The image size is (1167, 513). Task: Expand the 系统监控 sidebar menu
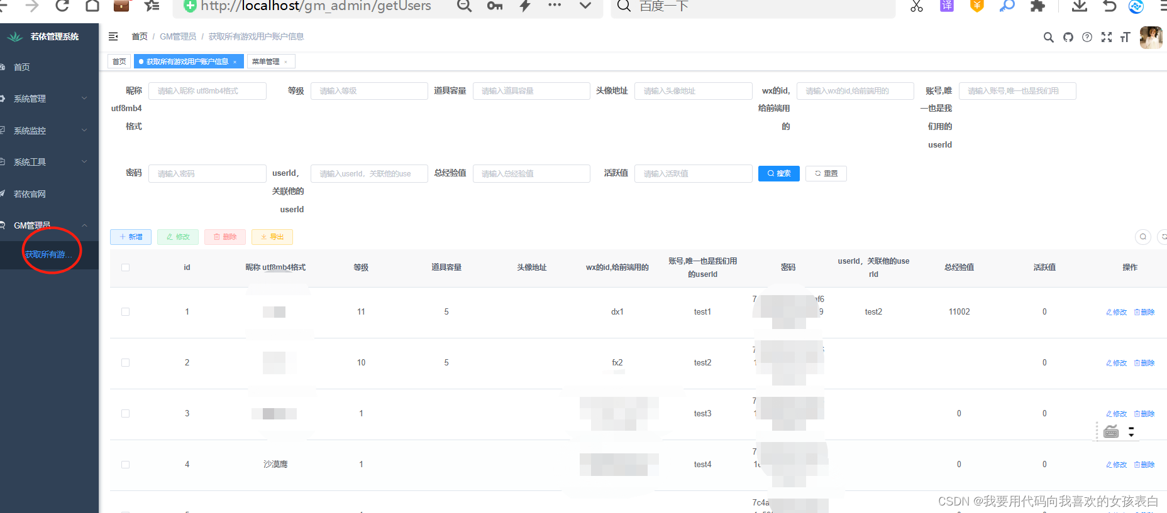click(x=49, y=131)
